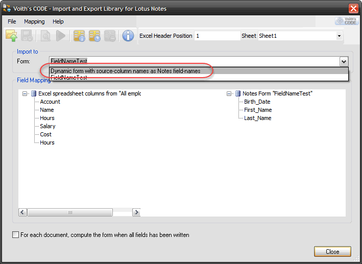Click the database icon beside Excel spreadsheet columns
The height and width of the screenshot is (264, 362).
(34, 93)
